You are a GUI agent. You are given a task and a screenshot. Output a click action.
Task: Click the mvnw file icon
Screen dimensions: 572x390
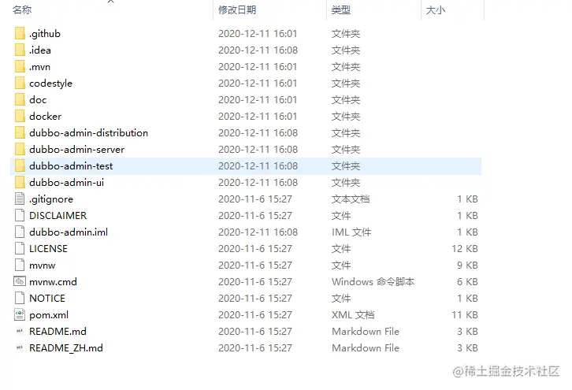[20, 265]
